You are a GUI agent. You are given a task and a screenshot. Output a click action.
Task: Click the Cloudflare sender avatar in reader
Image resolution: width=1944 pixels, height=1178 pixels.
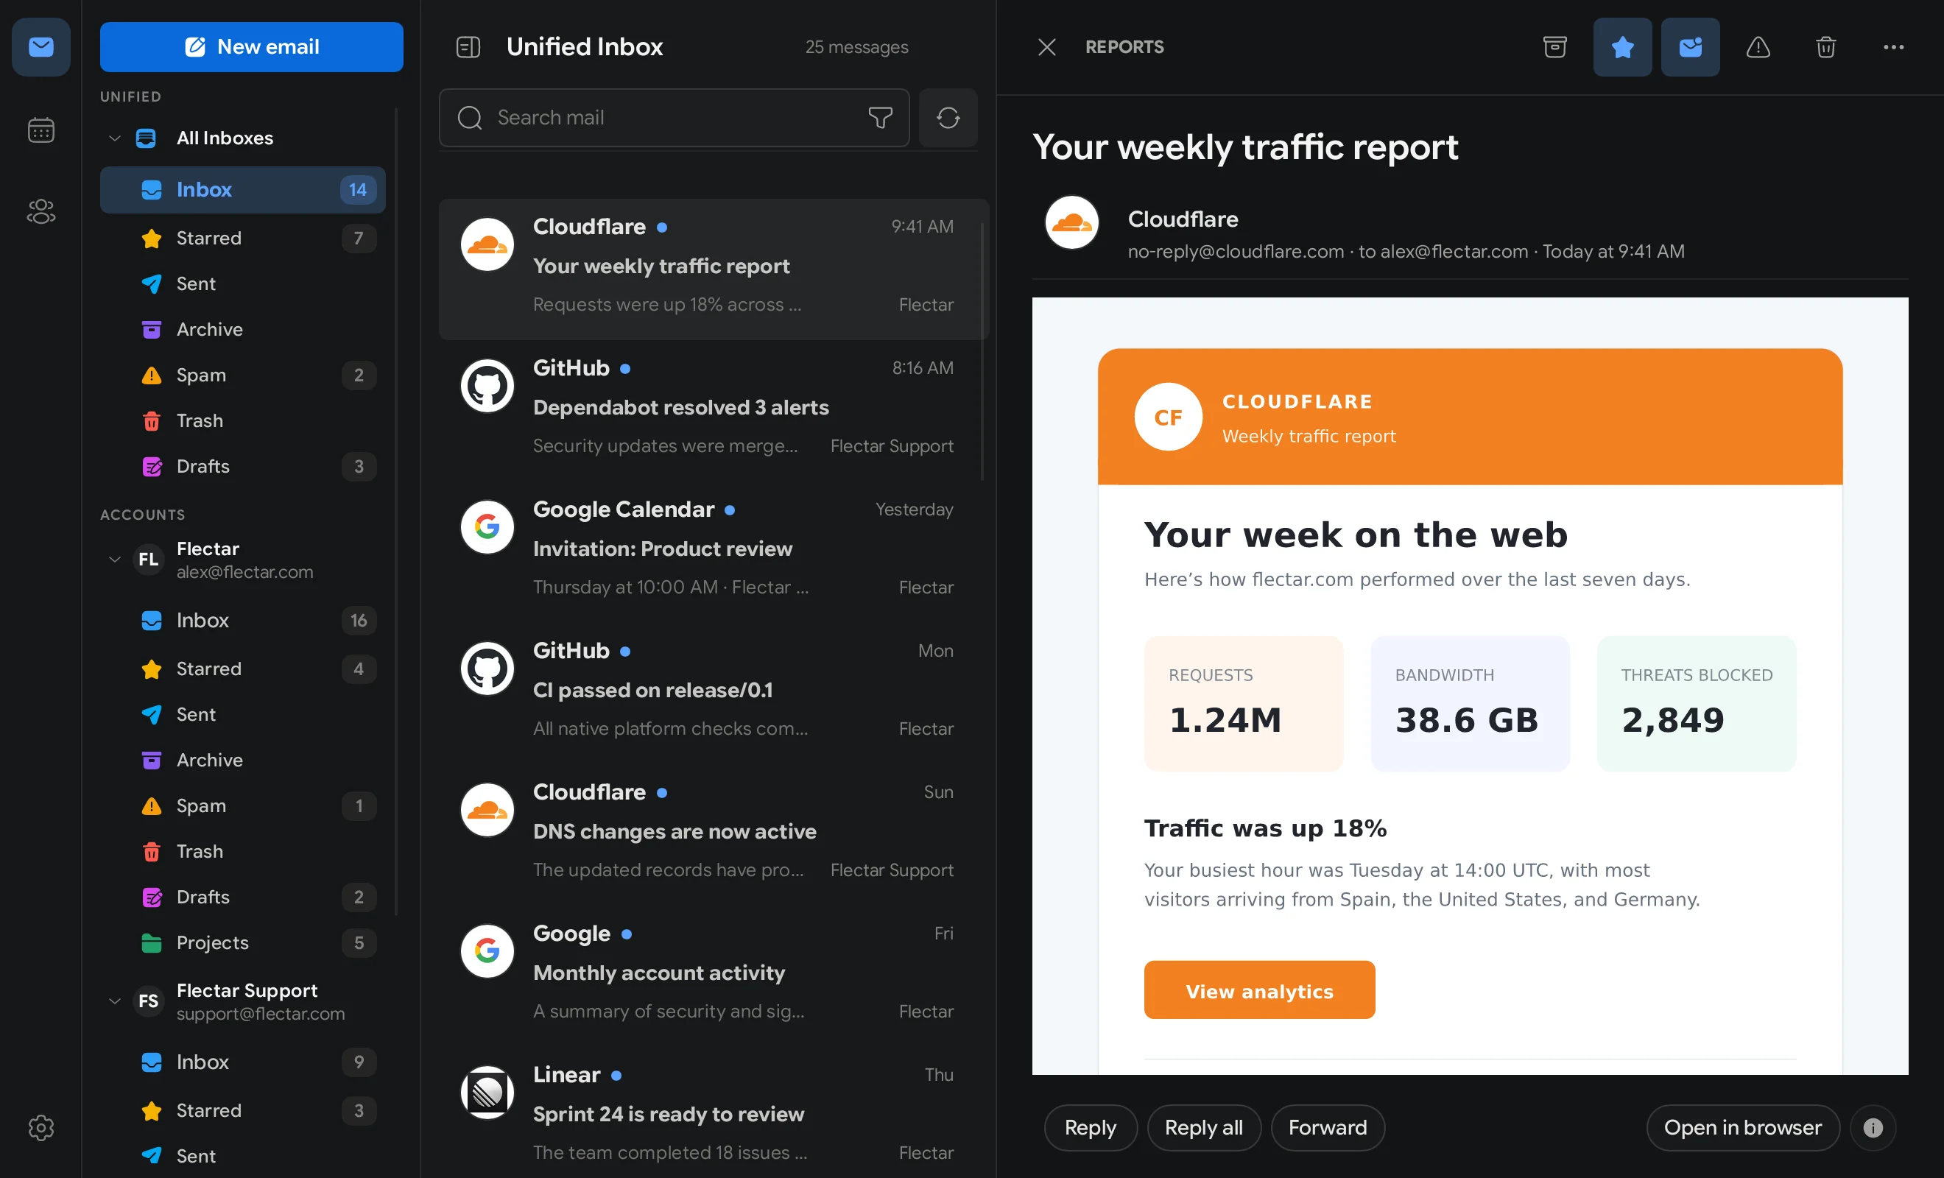pos(1071,222)
